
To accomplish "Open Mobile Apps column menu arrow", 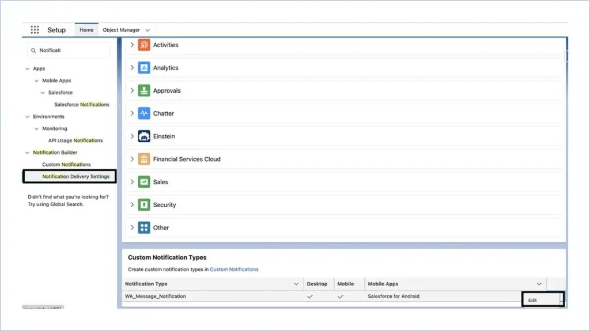I will coord(539,284).
